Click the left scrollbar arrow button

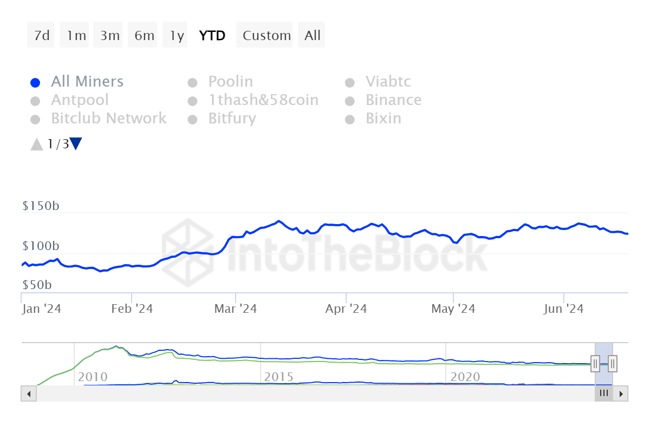29,393
